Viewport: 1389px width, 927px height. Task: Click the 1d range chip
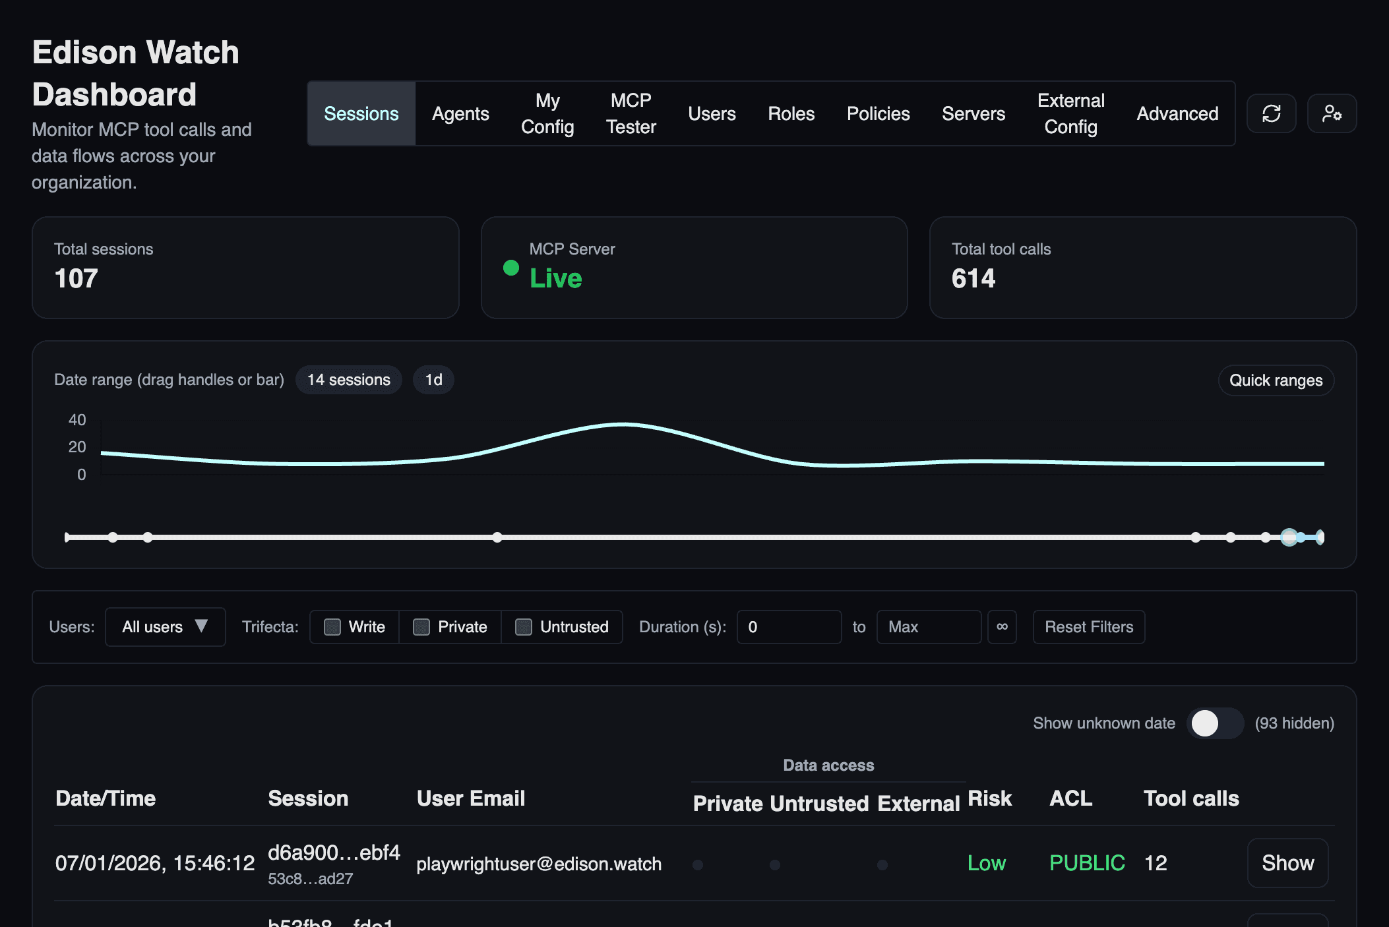pos(433,380)
